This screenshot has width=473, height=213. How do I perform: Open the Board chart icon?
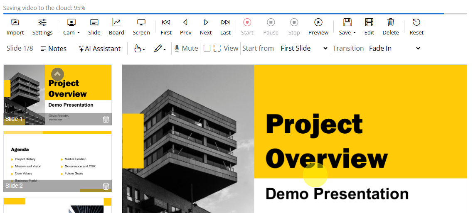coord(116,22)
